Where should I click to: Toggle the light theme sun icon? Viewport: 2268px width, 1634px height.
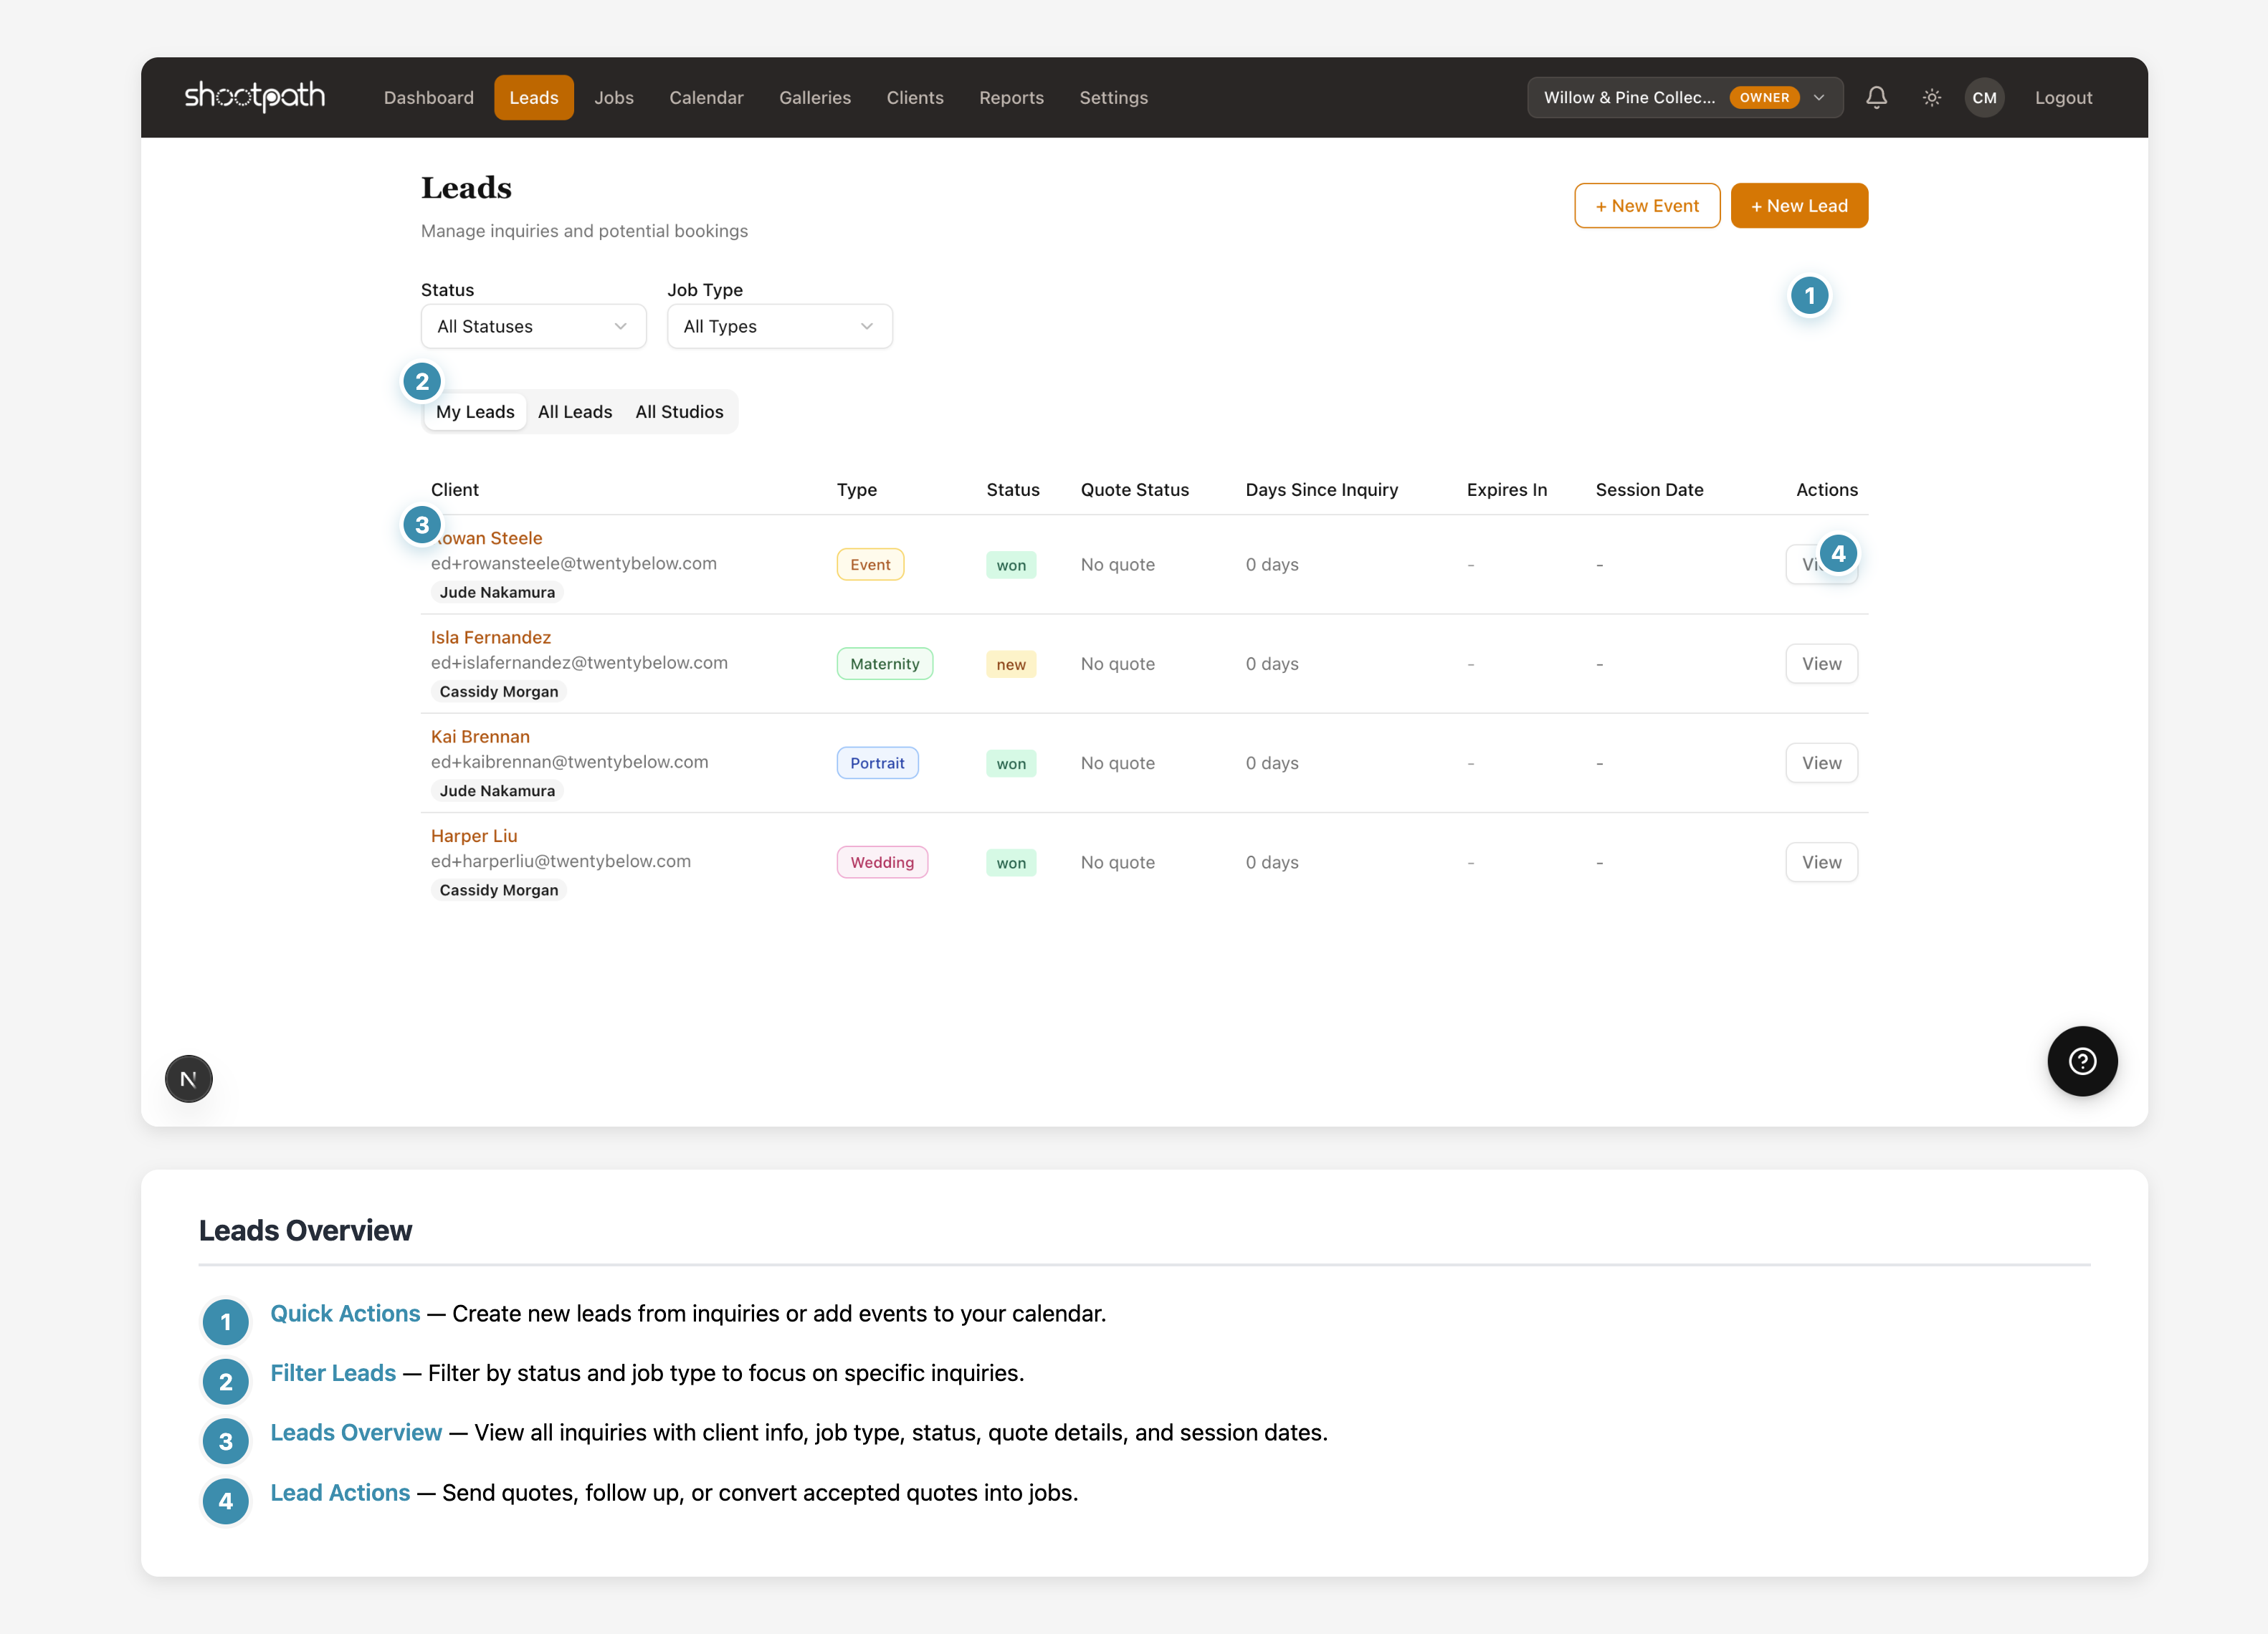(1931, 97)
